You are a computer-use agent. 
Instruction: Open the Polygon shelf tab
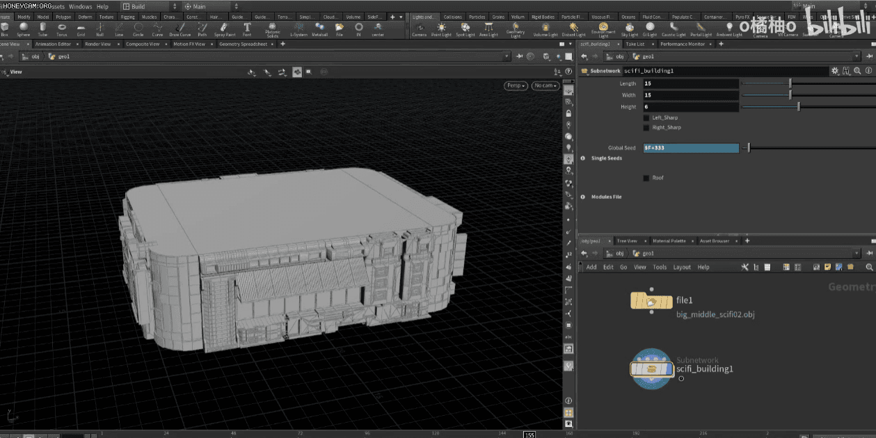point(63,16)
